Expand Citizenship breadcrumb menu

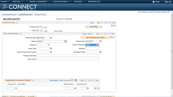pos(79,2)
